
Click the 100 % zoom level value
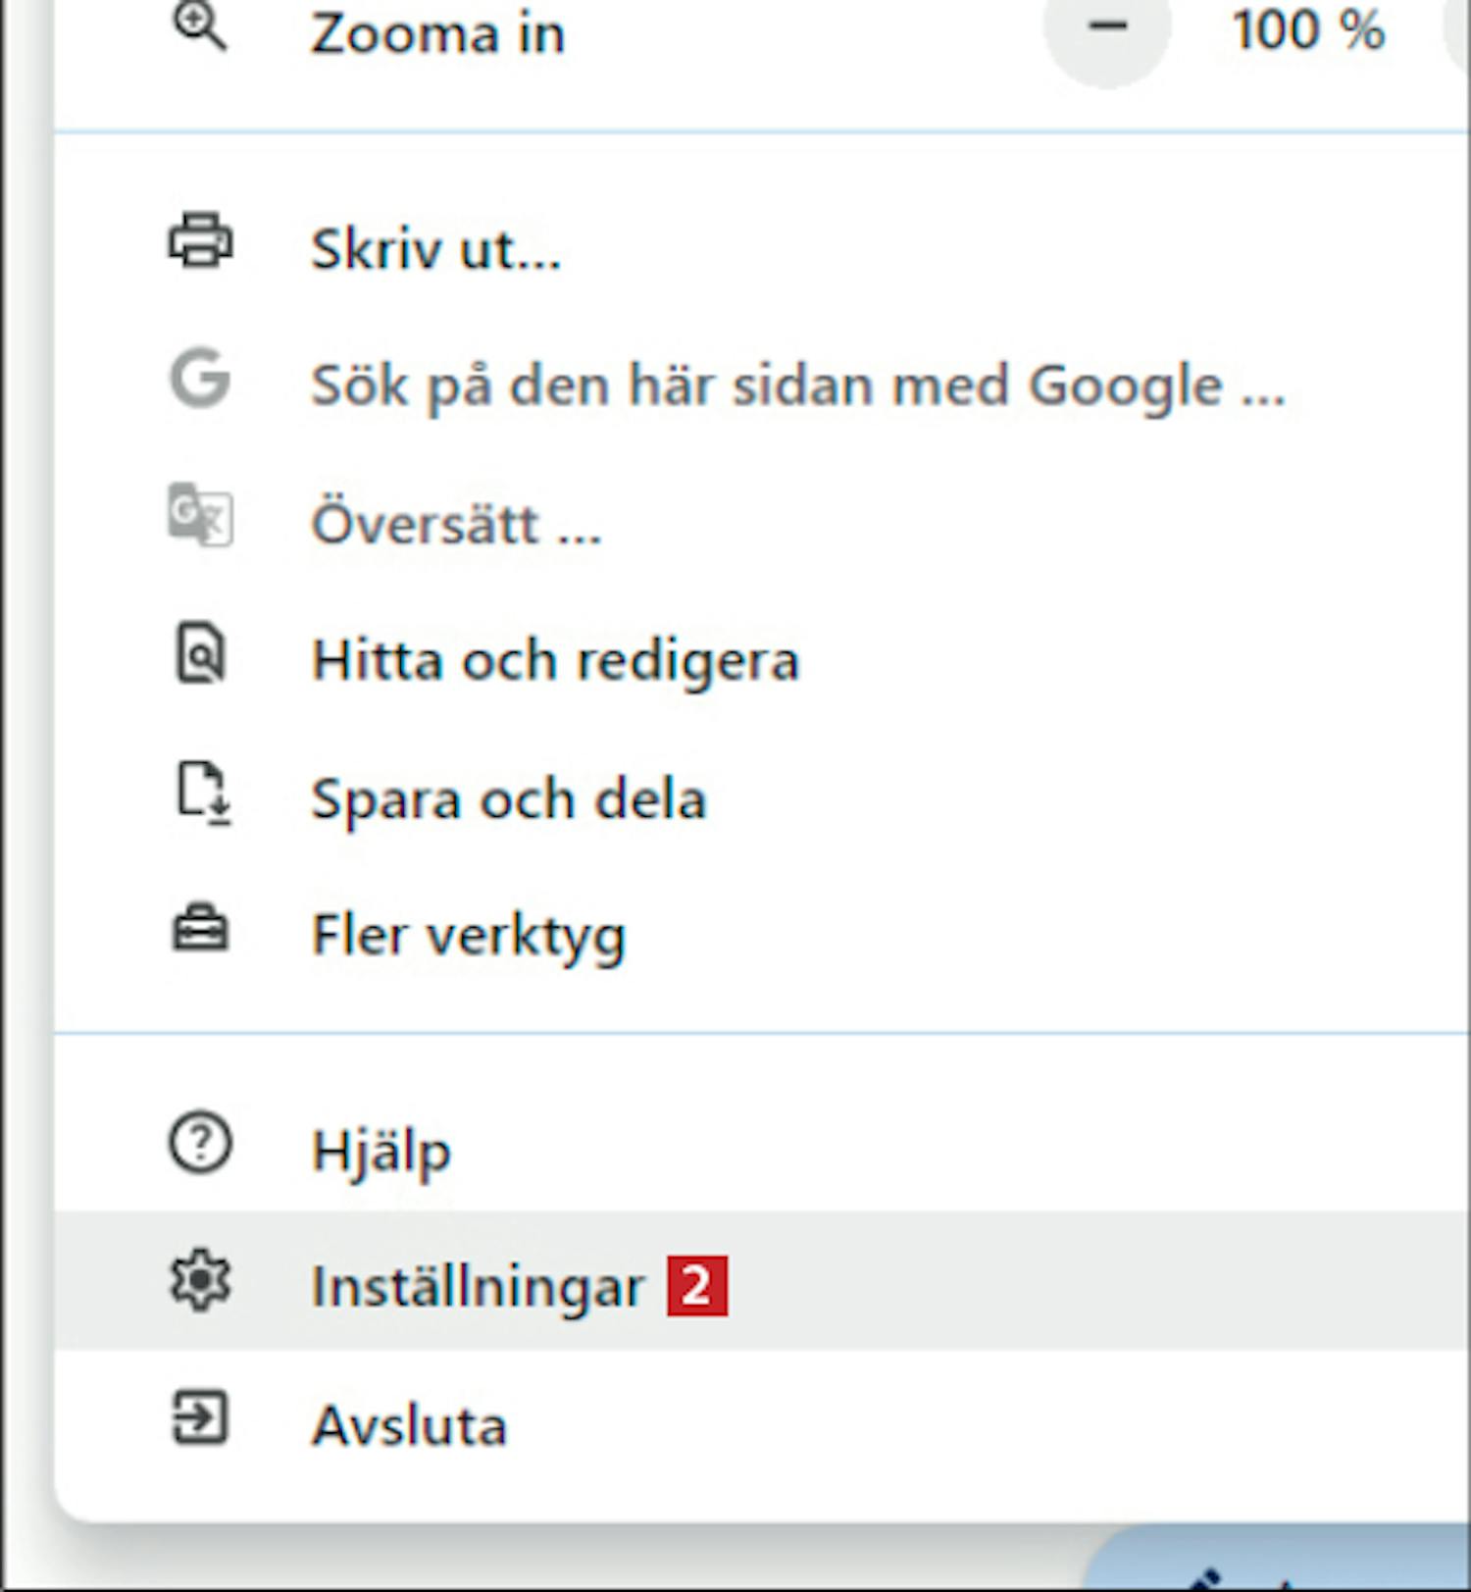[x=1308, y=29]
